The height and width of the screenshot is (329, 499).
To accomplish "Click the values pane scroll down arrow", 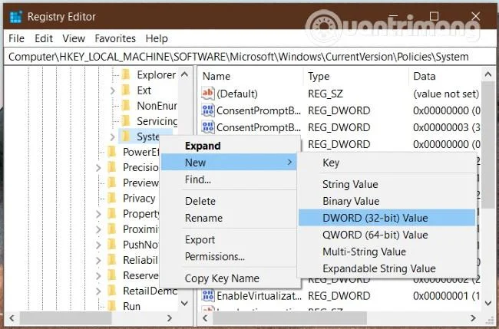I will point(488,303).
